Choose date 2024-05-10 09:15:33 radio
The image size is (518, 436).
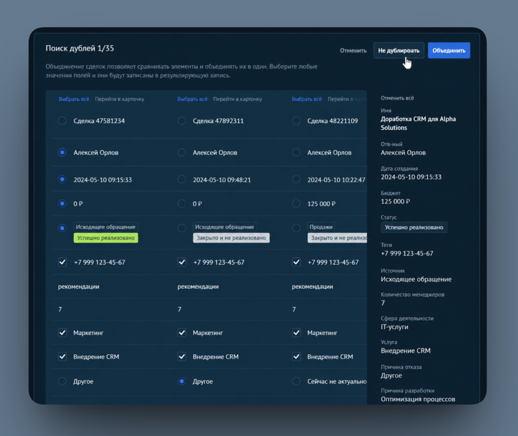tap(62, 179)
